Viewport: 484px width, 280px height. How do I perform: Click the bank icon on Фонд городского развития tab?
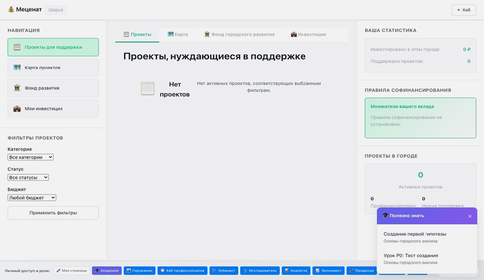(x=207, y=34)
